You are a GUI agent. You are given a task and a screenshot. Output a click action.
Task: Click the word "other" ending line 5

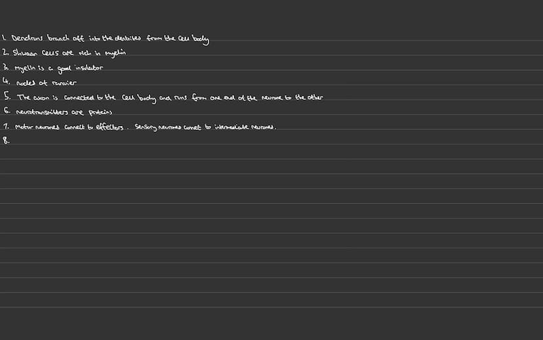(315, 97)
